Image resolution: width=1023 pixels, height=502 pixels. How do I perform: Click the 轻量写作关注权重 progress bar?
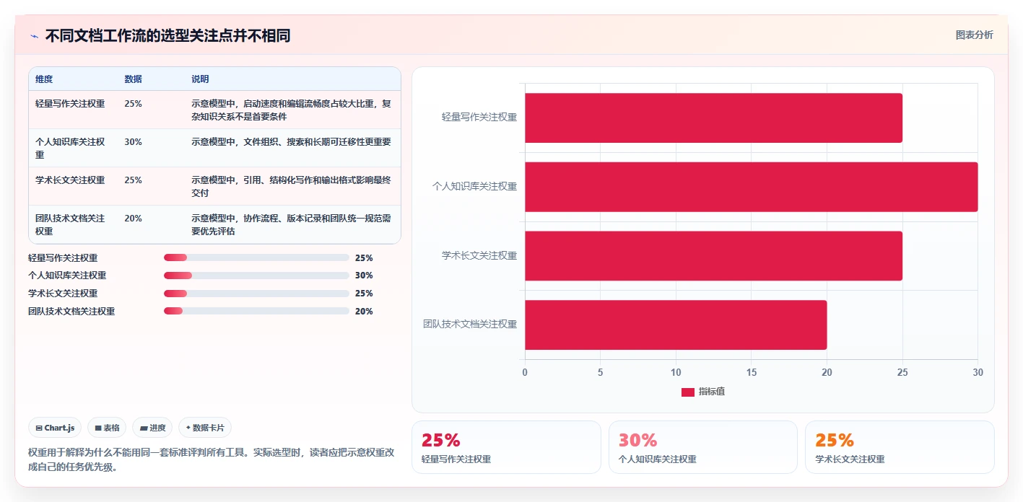coord(256,257)
